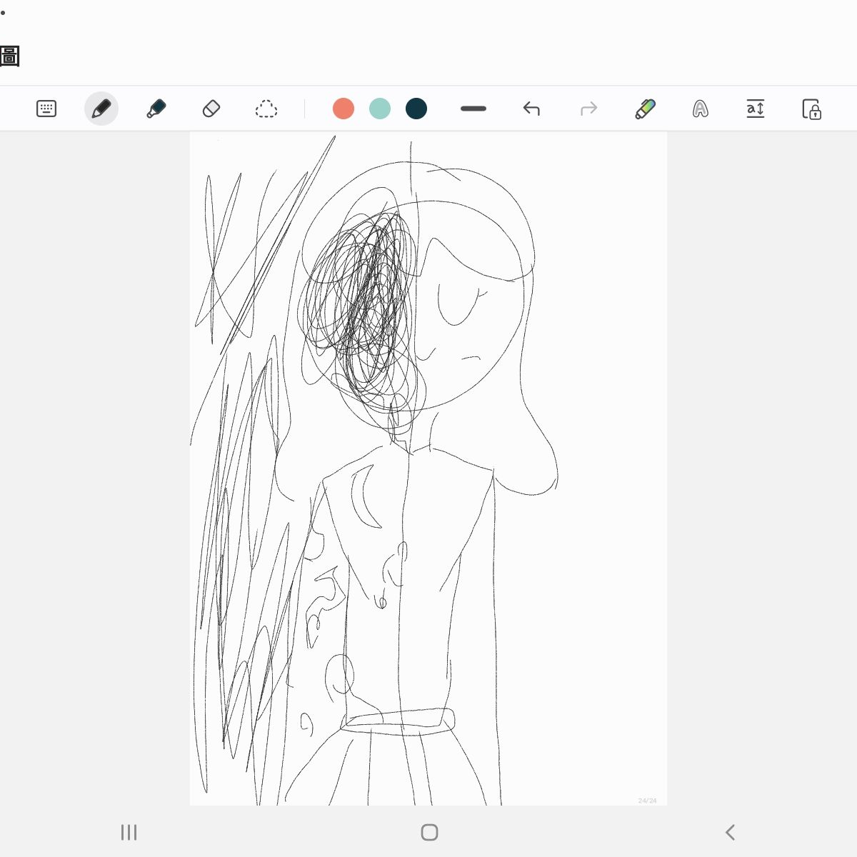Redo the undone stroke
This screenshot has height=857, width=857.
tap(588, 109)
